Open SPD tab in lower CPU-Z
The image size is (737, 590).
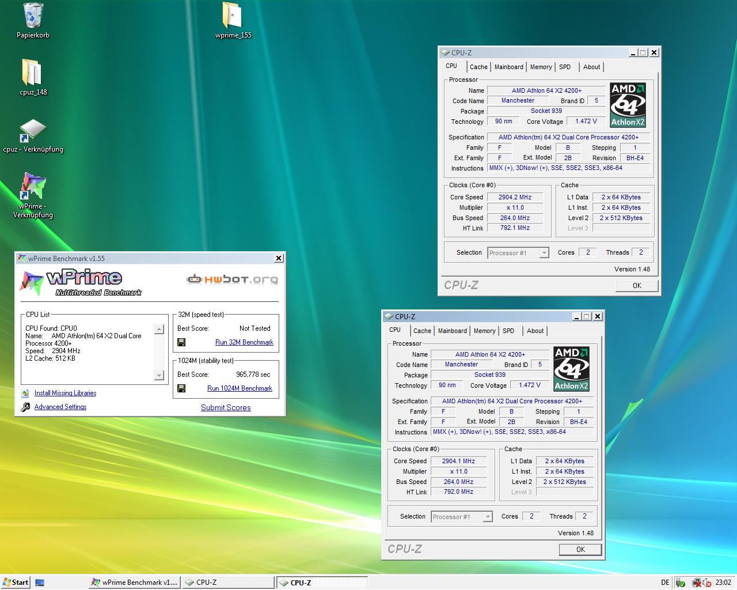click(x=508, y=331)
